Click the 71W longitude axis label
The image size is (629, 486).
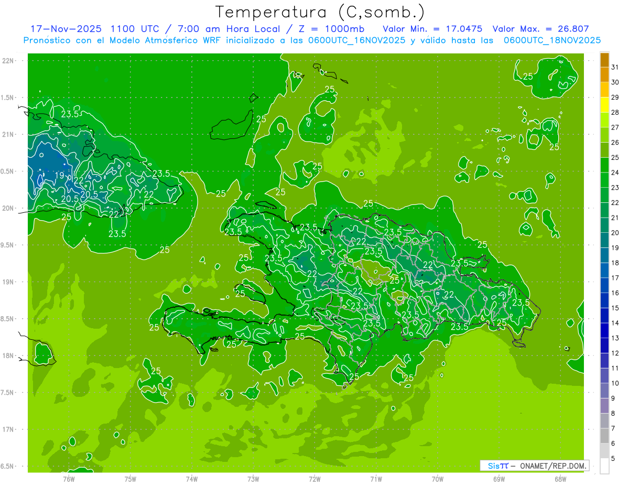point(376,479)
